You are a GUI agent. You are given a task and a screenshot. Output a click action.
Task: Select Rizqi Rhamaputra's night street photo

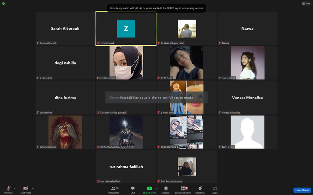126,132
